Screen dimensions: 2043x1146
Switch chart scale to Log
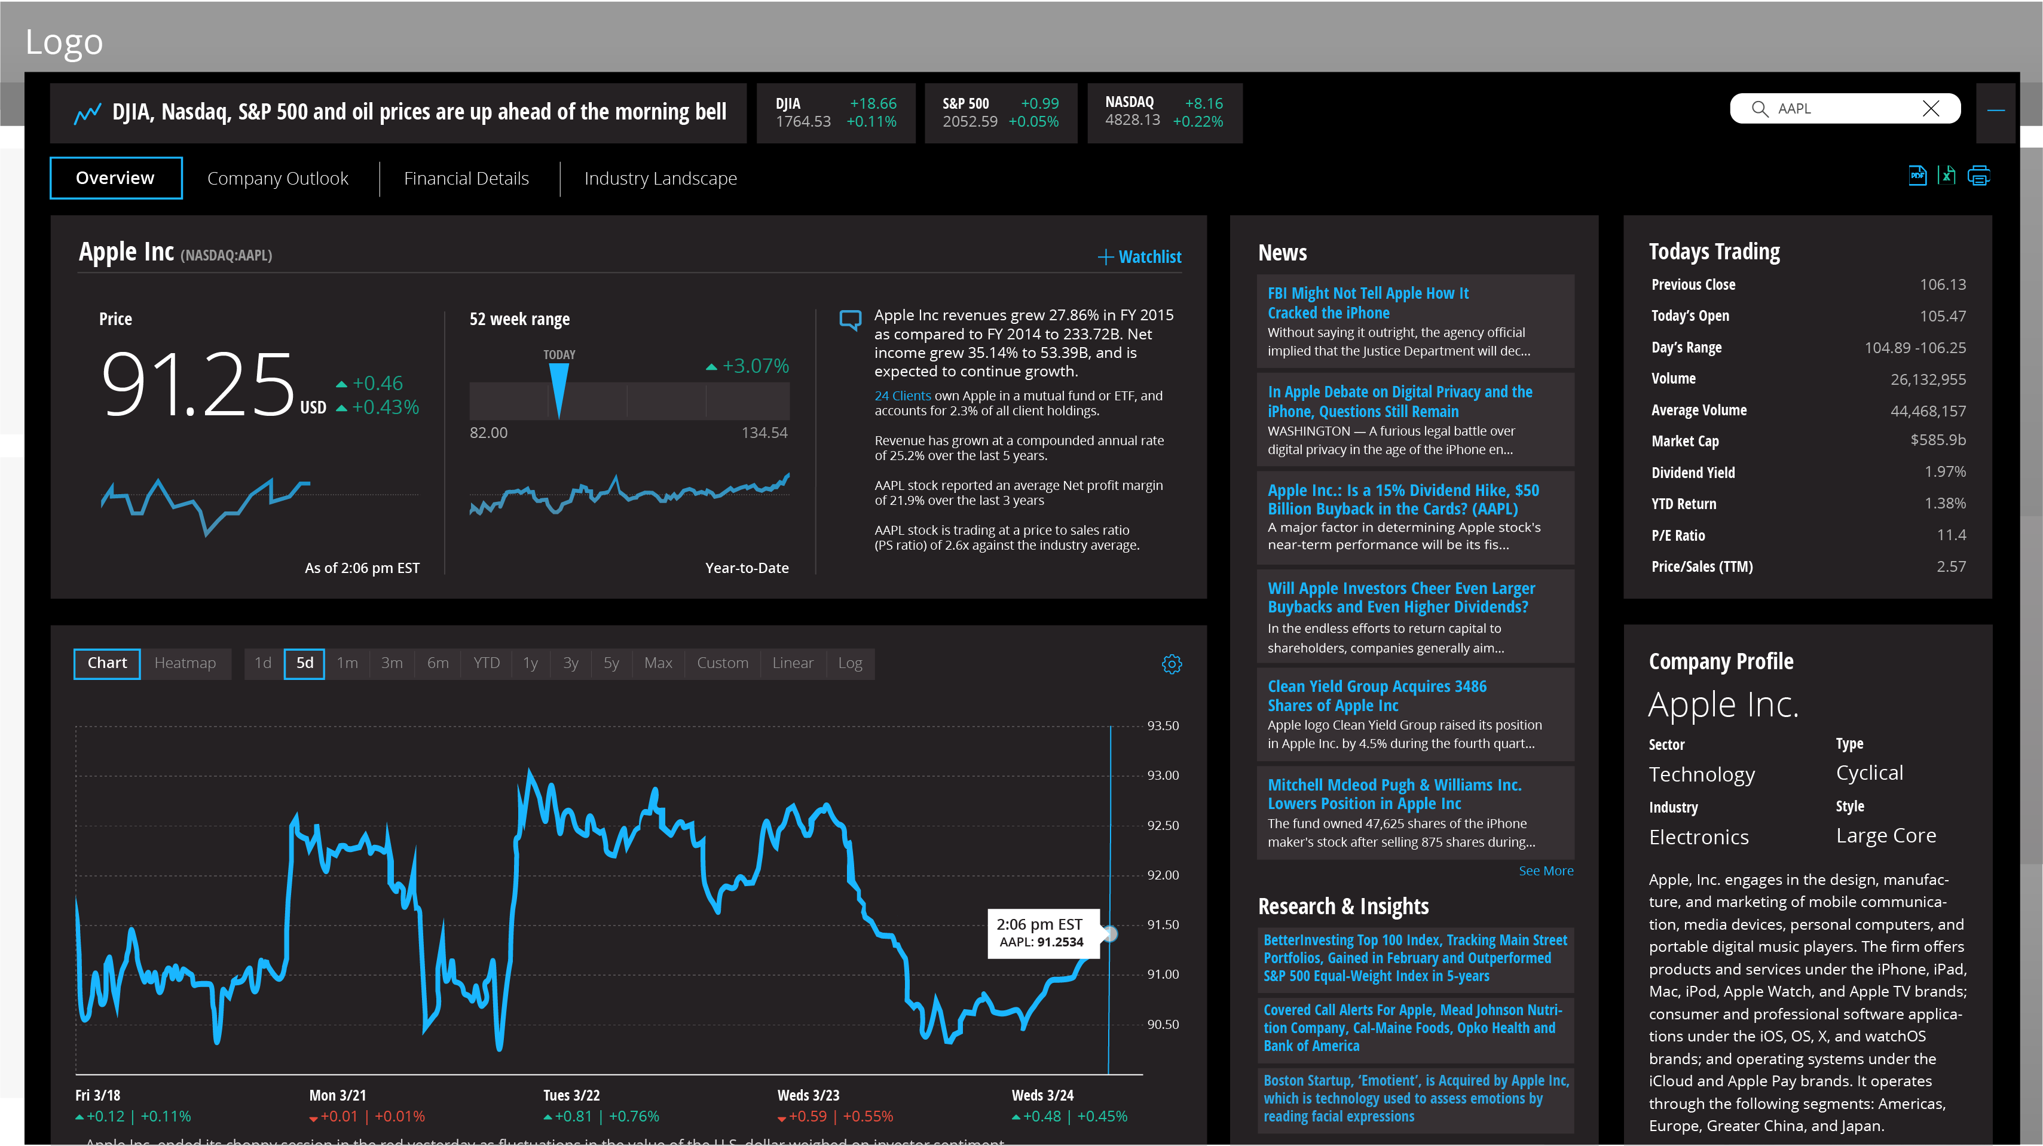tap(850, 663)
